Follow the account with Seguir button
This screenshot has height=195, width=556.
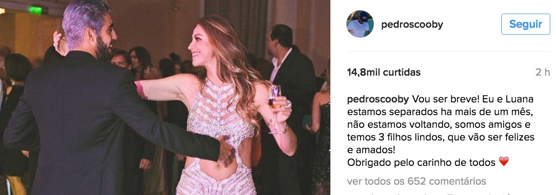(525, 24)
